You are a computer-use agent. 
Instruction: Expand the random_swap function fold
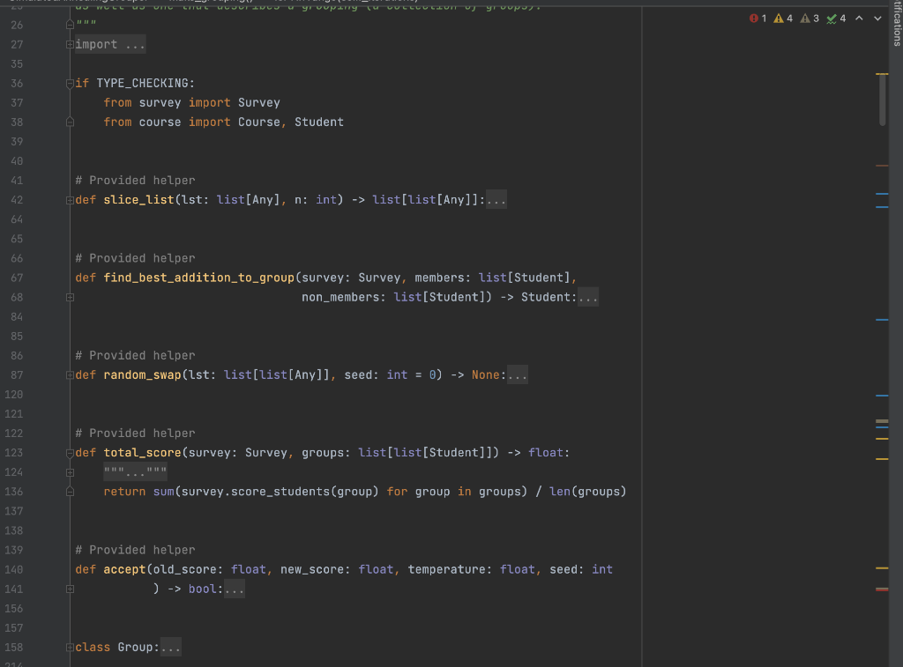(x=70, y=375)
